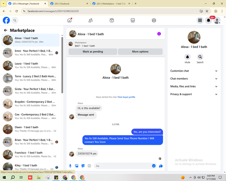Open Chrome profile icon in toolbar
The width and height of the screenshot is (226, 181).
tap(216, 11)
